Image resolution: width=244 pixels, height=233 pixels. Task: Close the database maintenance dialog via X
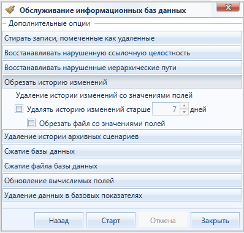point(228,7)
